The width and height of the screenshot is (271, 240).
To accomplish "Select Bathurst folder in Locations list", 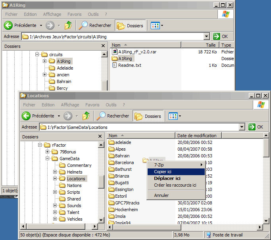I will coord(120,169).
